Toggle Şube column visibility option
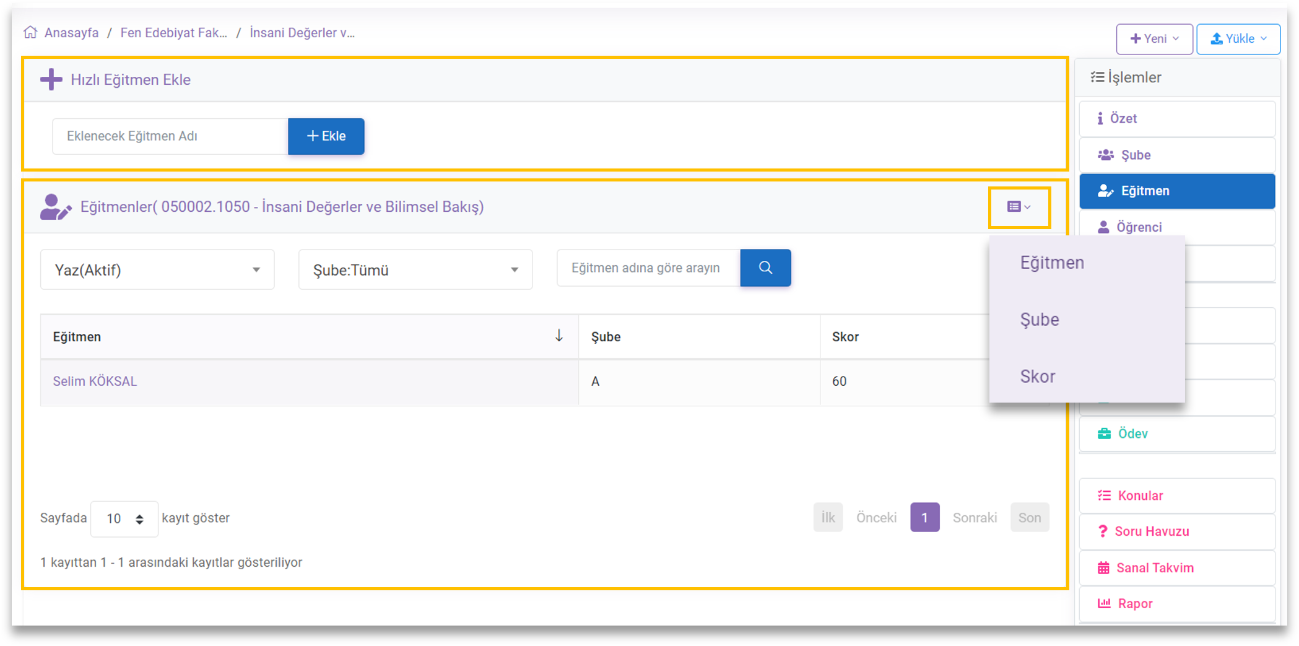 pyautogui.click(x=1040, y=320)
